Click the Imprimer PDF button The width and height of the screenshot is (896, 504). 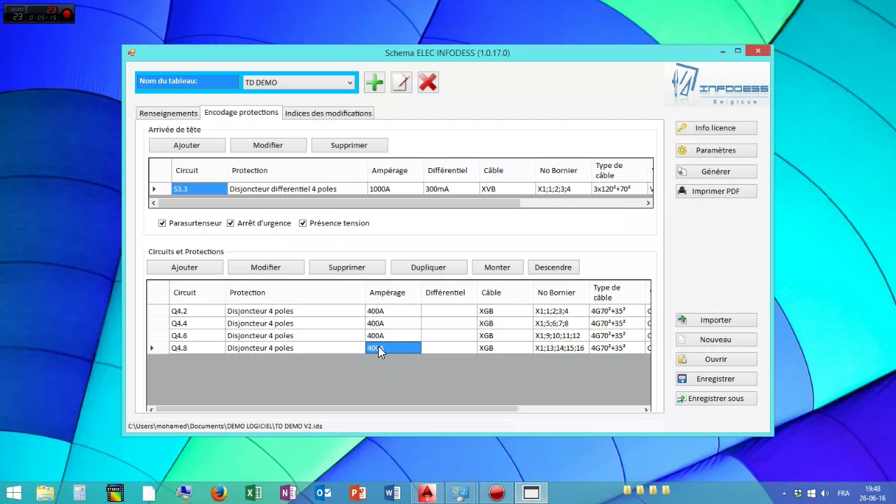point(716,191)
